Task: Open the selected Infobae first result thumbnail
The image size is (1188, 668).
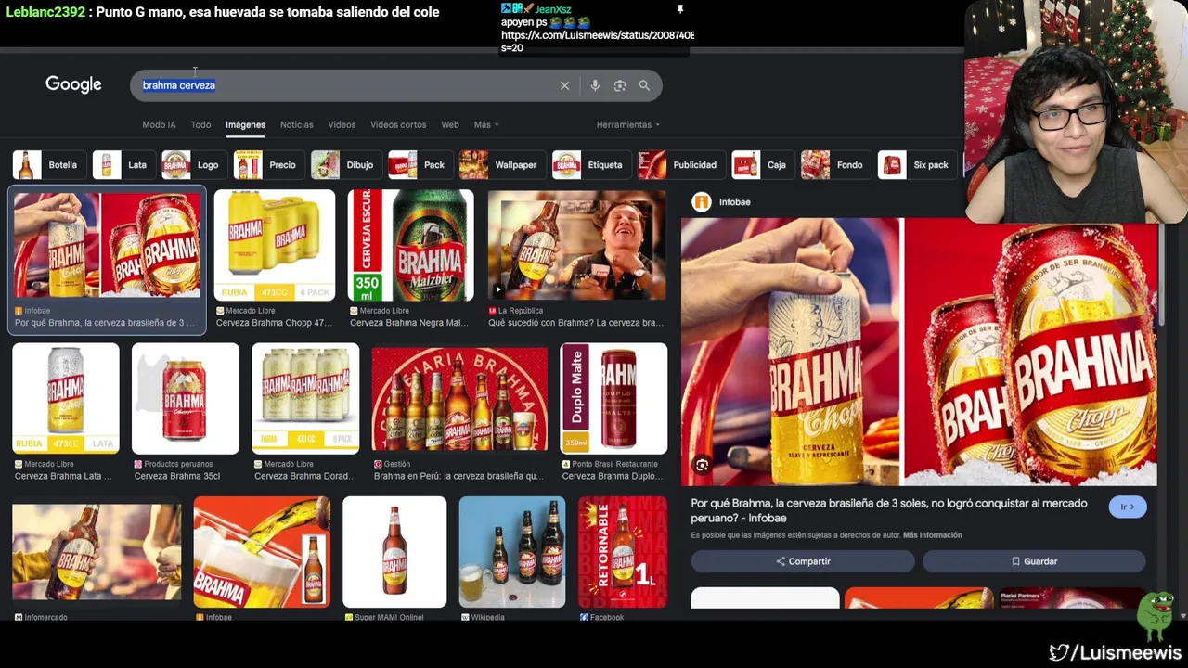Action: pos(107,245)
